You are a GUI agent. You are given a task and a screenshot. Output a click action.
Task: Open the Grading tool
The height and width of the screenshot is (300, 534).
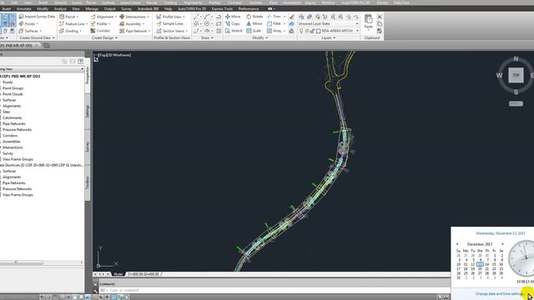[x=70, y=31]
